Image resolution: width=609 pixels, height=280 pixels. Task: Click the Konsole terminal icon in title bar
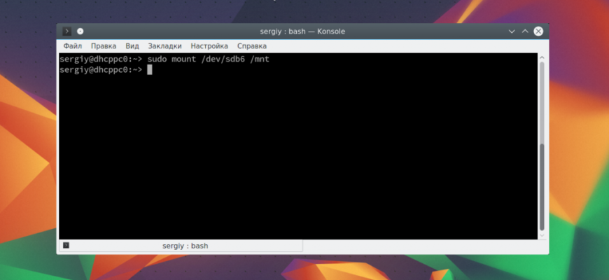(x=66, y=31)
